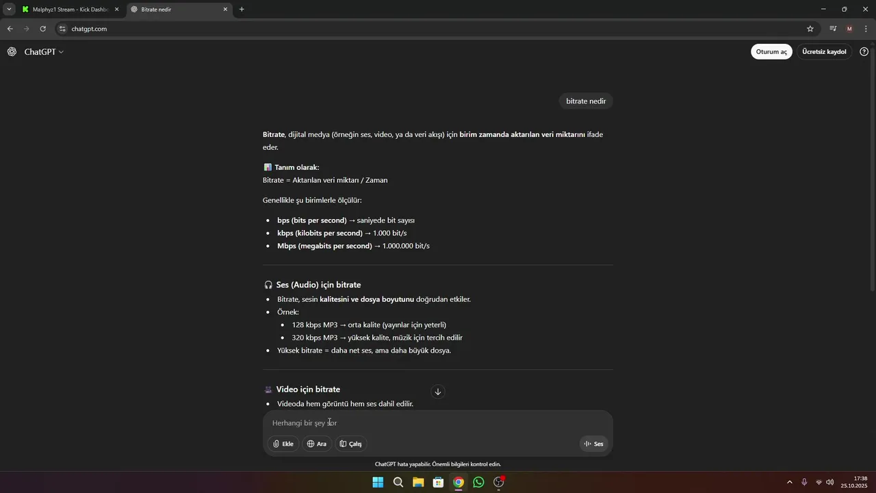Select the Bitrate nedir browser tab
The image size is (876, 493).
point(178,10)
